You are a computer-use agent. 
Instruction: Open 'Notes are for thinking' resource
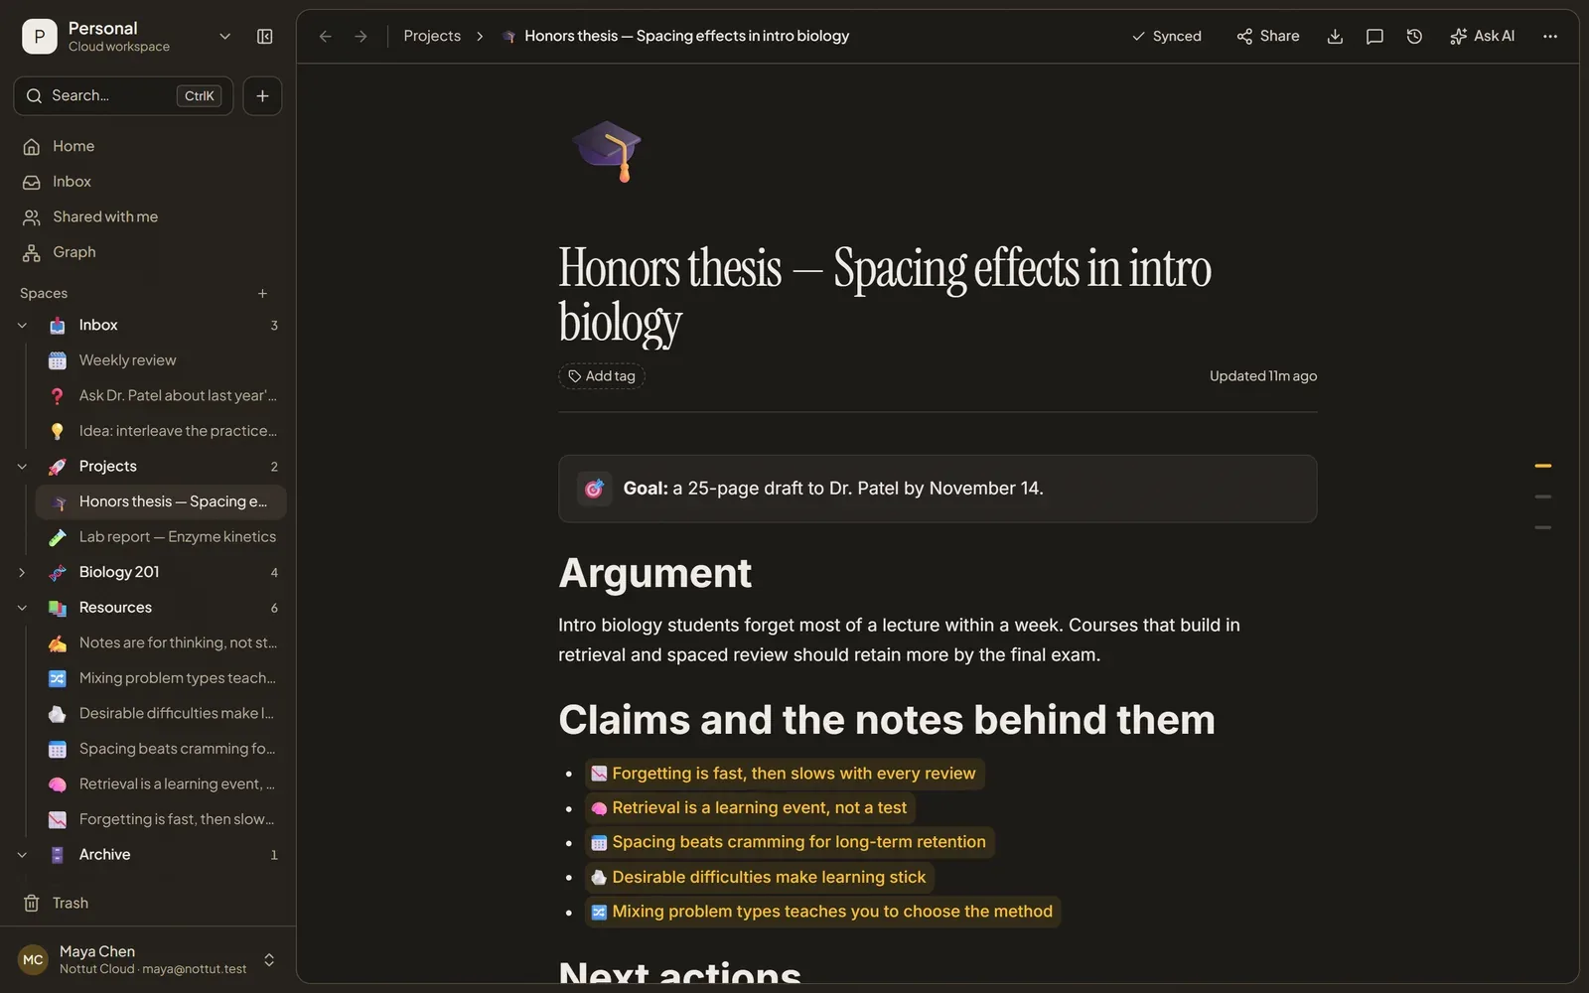(x=161, y=642)
